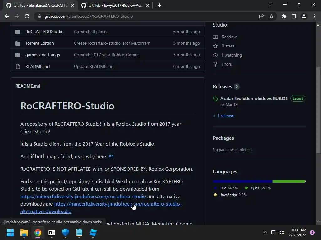Click the scrollbar down arrow
This screenshot has width=321, height=240.
tap(318, 222)
